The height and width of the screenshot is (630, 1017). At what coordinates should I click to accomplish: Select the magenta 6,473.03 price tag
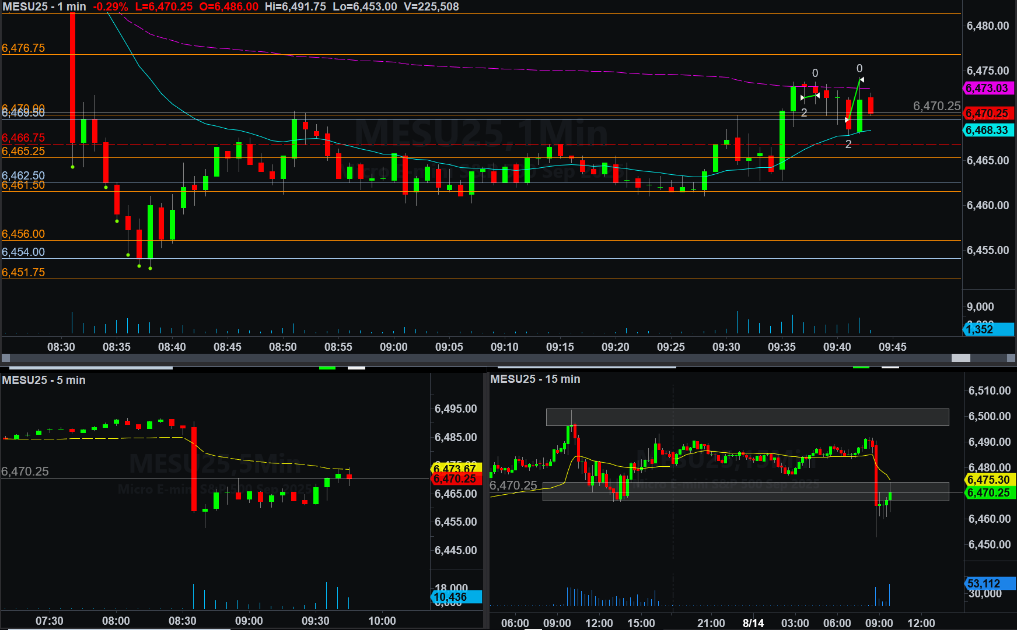pyautogui.click(x=988, y=88)
